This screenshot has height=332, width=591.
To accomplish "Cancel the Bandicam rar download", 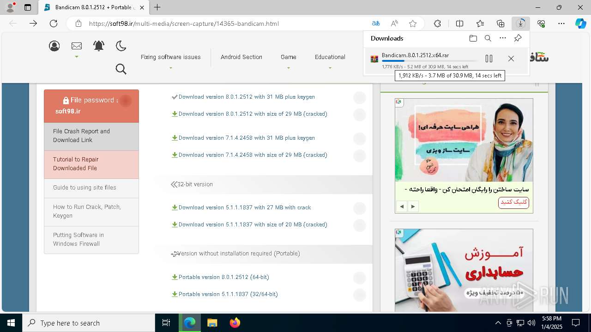I will pos(511,59).
